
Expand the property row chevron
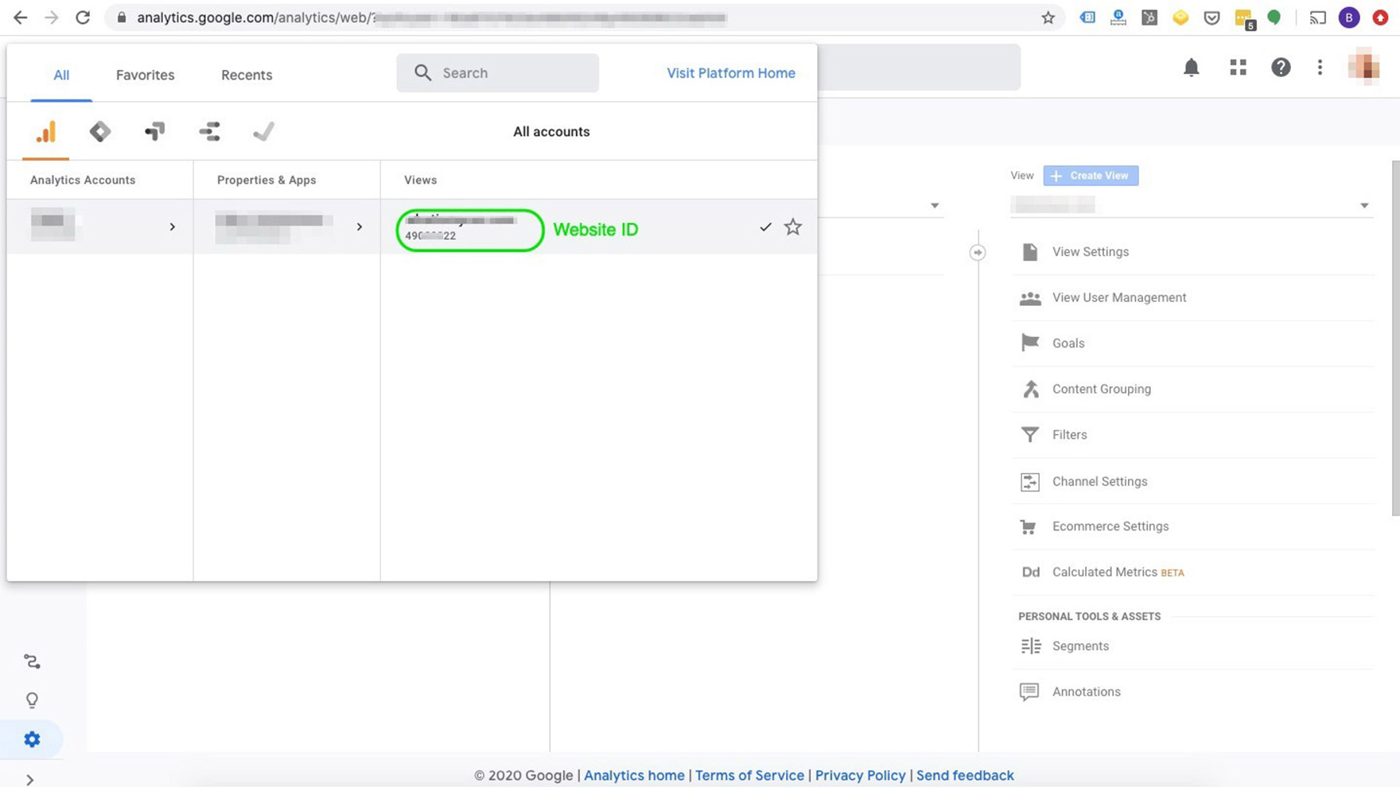pyautogui.click(x=360, y=227)
